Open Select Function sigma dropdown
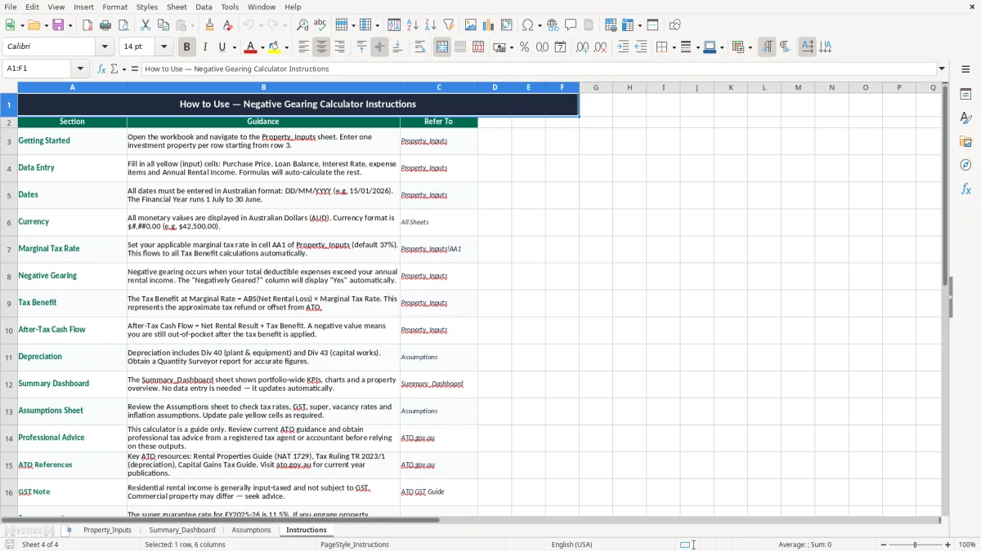This screenshot has width=981, height=551. [x=125, y=69]
